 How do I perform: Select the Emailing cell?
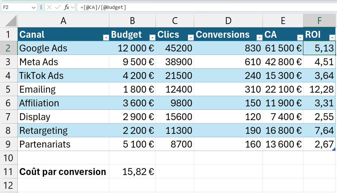point(63,89)
